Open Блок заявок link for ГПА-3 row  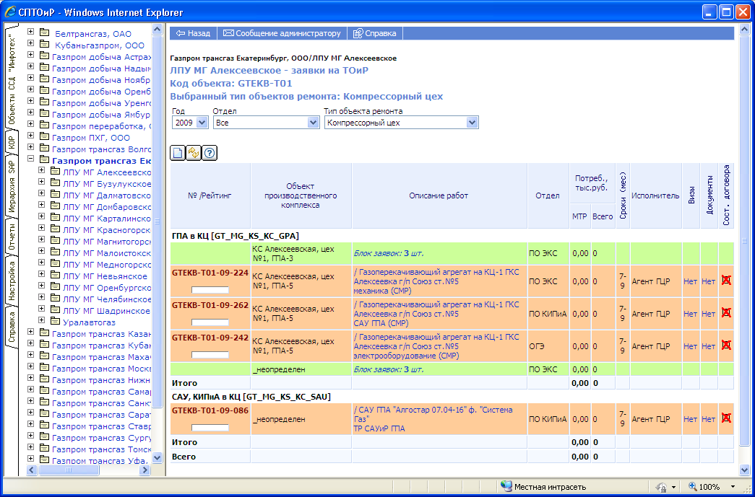pos(389,253)
